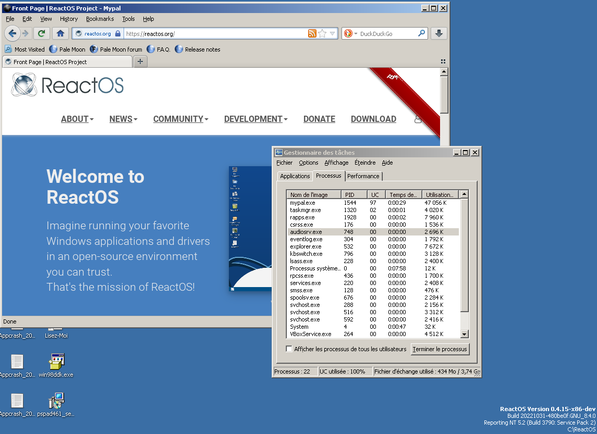597x434 pixels.
Task: Expand the ABOUT dropdown on ReactOS site
Action: (77, 119)
